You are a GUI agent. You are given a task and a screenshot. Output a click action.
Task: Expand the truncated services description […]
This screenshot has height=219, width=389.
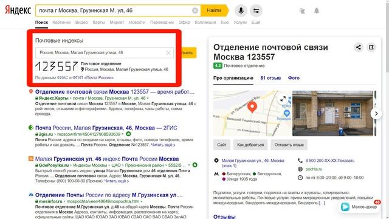point(322,203)
